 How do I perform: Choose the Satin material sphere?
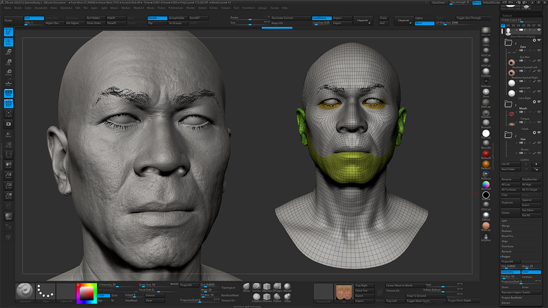[x=486, y=41]
